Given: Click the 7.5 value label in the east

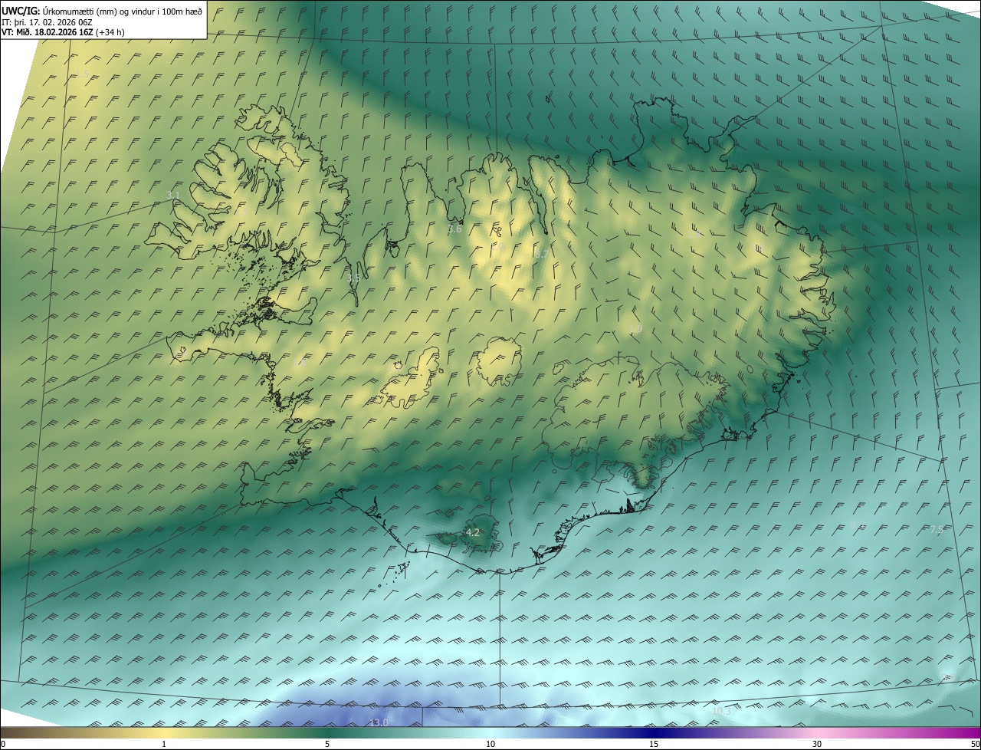Looking at the screenshot, I should (937, 529).
